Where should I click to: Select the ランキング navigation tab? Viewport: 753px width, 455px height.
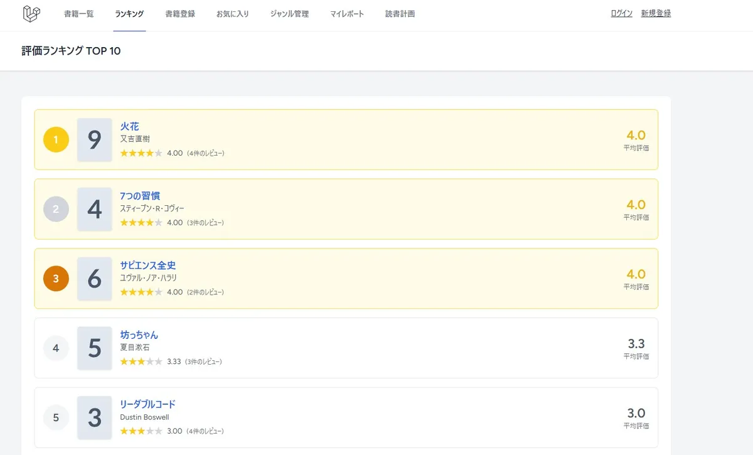[x=129, y=14]
